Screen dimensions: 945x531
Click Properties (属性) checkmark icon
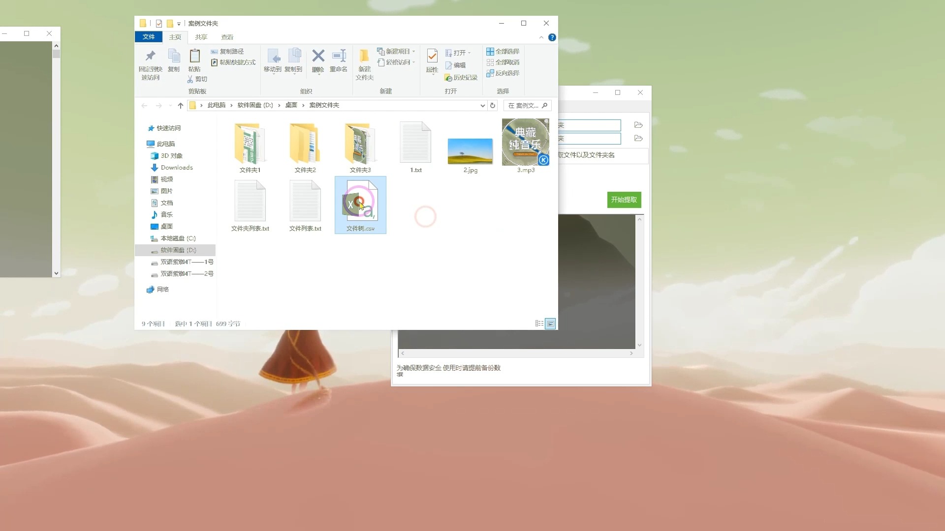432,56
